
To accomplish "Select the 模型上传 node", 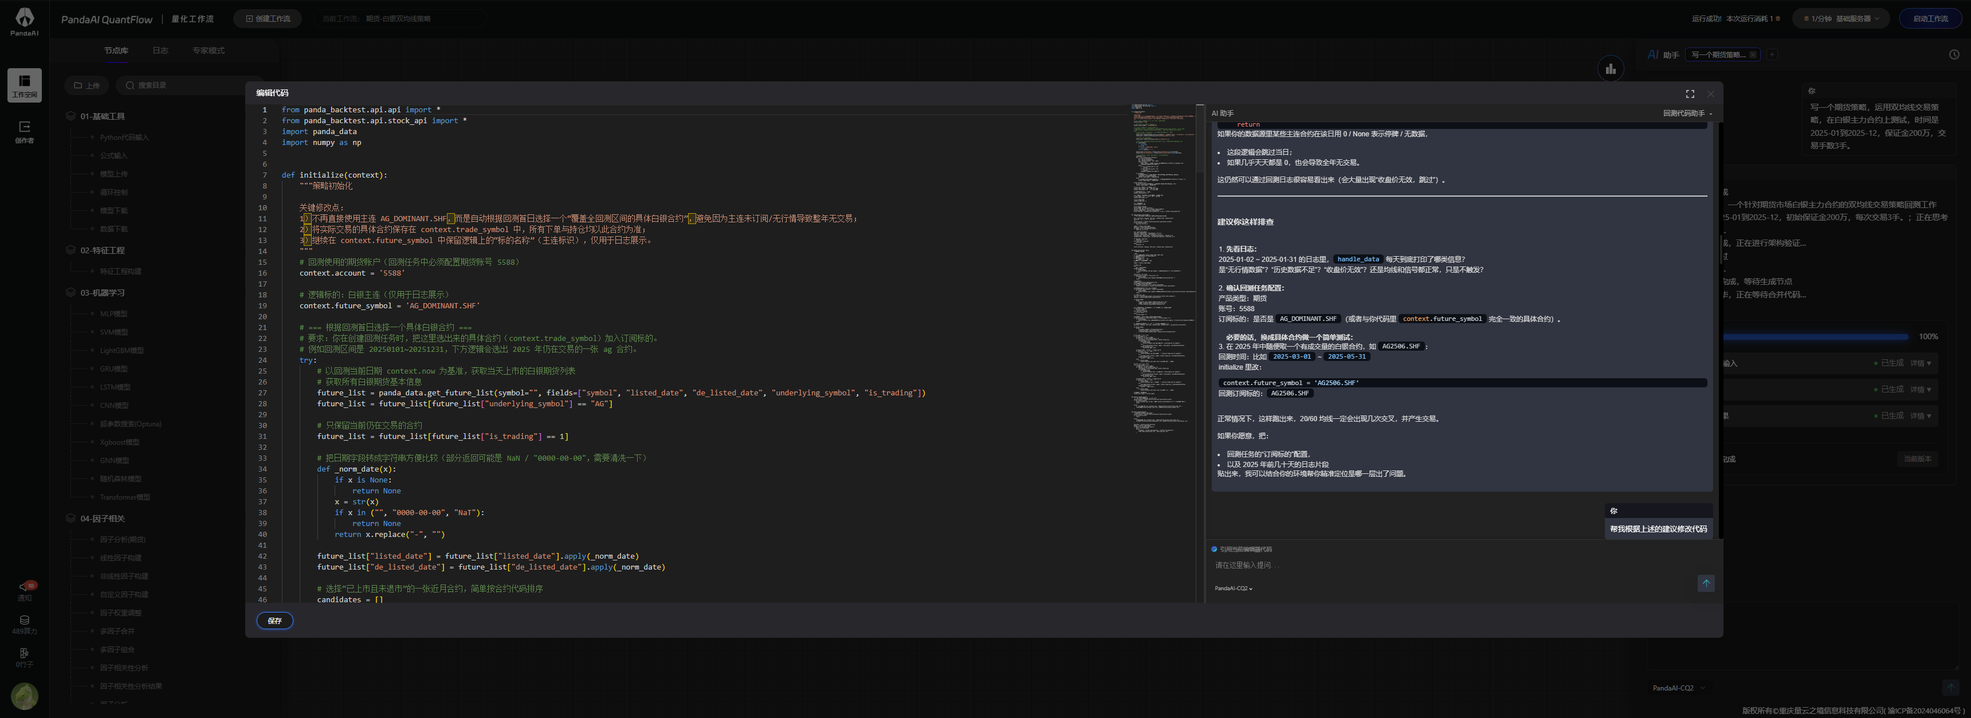I will click(x=113, y=174).
